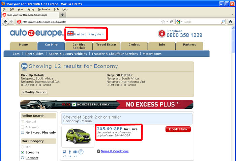Click the United Kingdom flag icon

[70, 33]
